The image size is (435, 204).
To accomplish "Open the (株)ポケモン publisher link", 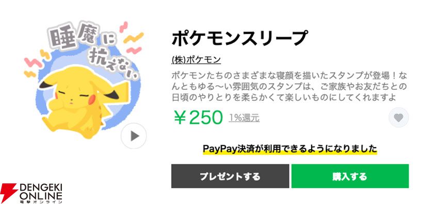I will pos(196,60).
